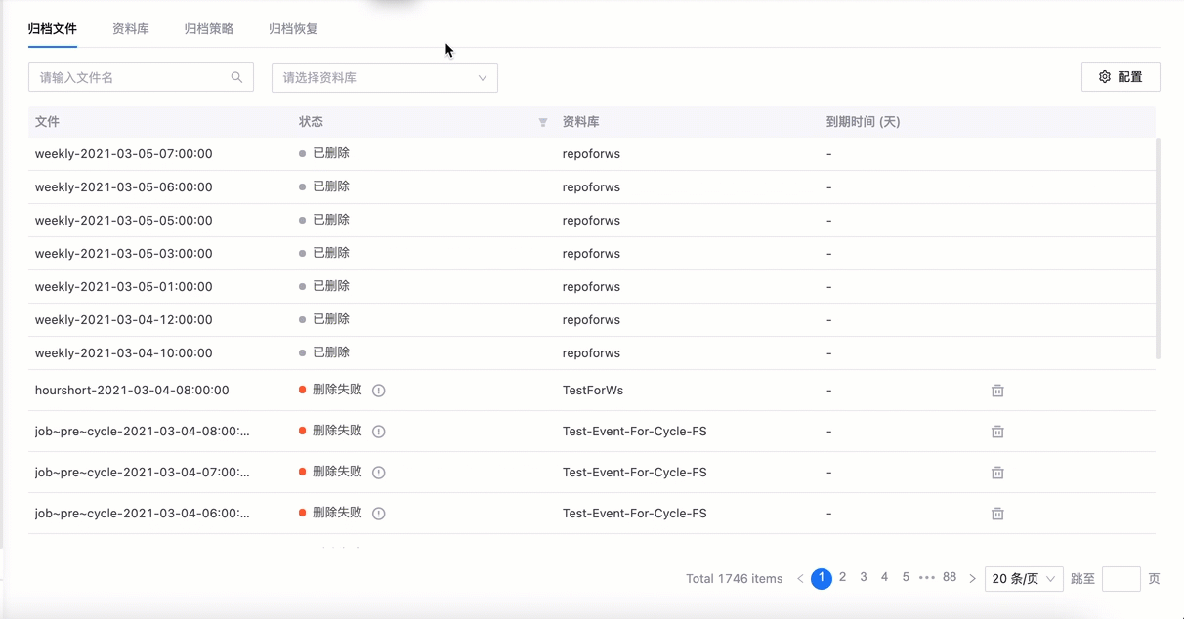
Task: Delete the job~pre~cycle 06:00 archive file
Action: coord(997,514)
